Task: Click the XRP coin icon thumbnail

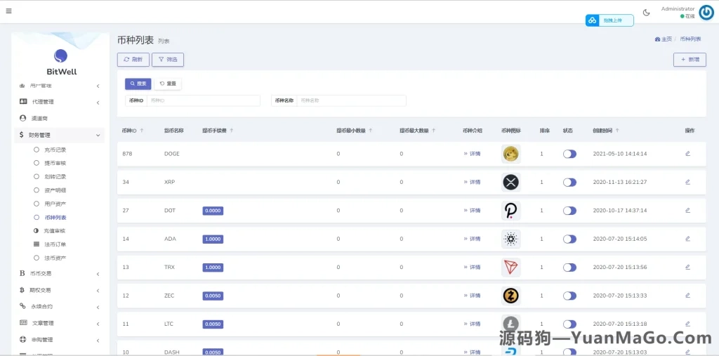Action: click(511, 182)
